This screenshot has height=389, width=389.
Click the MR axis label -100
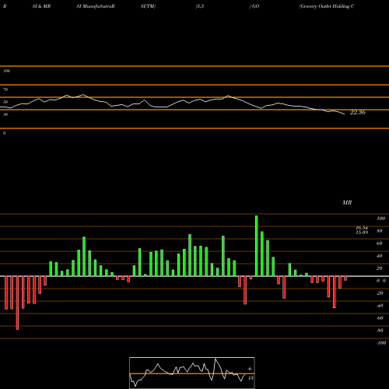click(381, 343)
